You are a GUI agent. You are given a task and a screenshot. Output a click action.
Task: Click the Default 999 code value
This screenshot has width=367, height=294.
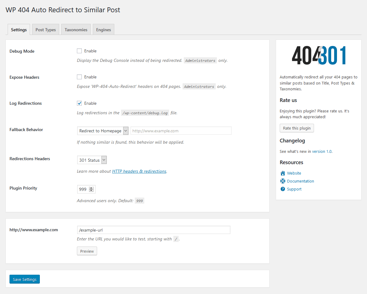[x=139, y=201]
